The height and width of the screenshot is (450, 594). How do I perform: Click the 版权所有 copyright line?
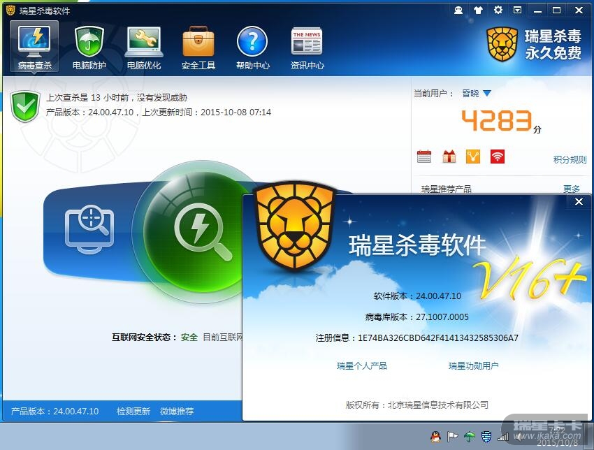coord(416,405)
